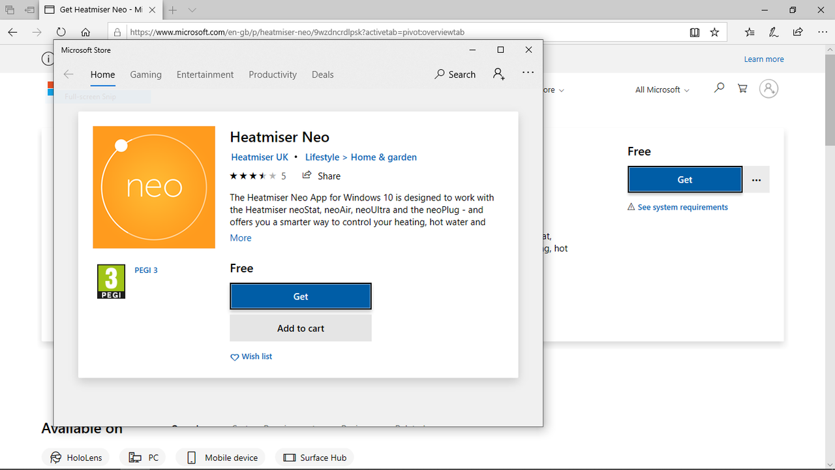The width and height of the screenshot is (835, 470).
Task: Maximize the Microsoft Store window
Action: tap(500, 50)
